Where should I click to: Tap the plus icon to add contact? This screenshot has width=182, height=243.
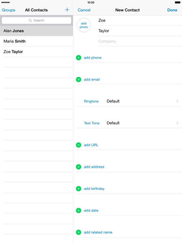point(67,10)
